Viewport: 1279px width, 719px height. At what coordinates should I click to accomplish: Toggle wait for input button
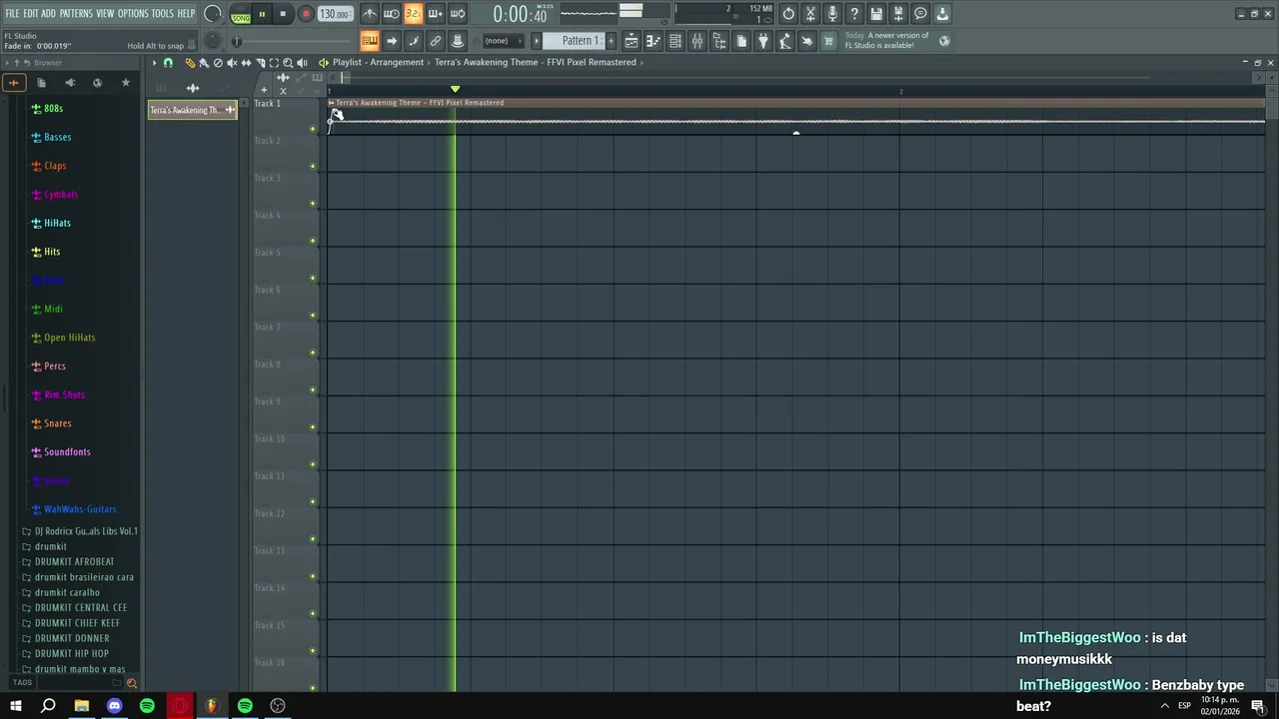[x=392, y=14]
